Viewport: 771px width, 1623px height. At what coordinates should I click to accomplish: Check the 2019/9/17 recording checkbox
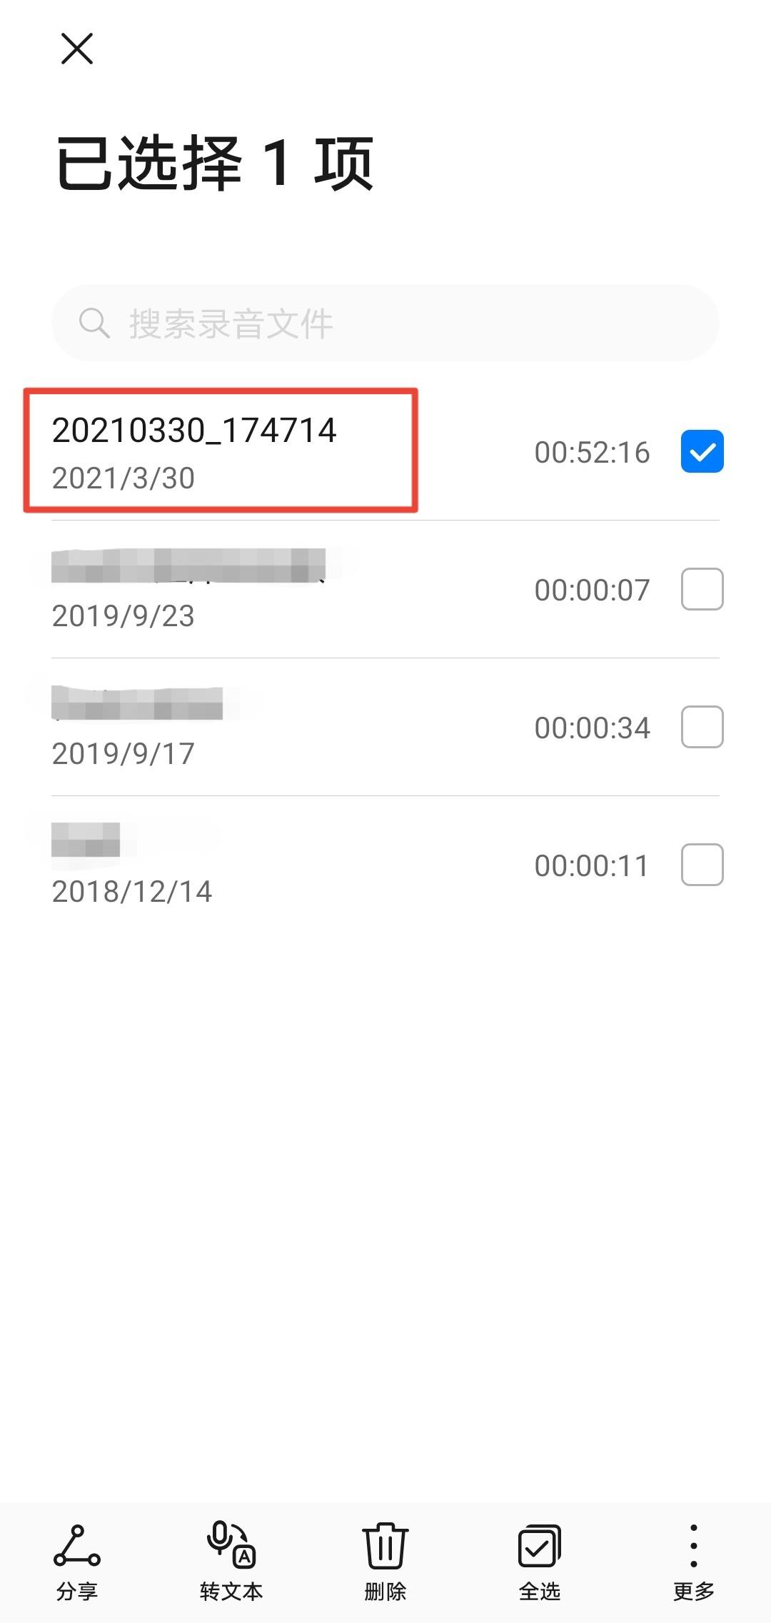[702, 727]
